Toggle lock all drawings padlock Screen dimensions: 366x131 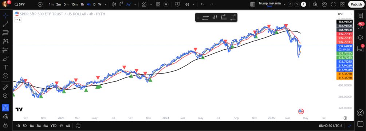(x=5, y=125)
